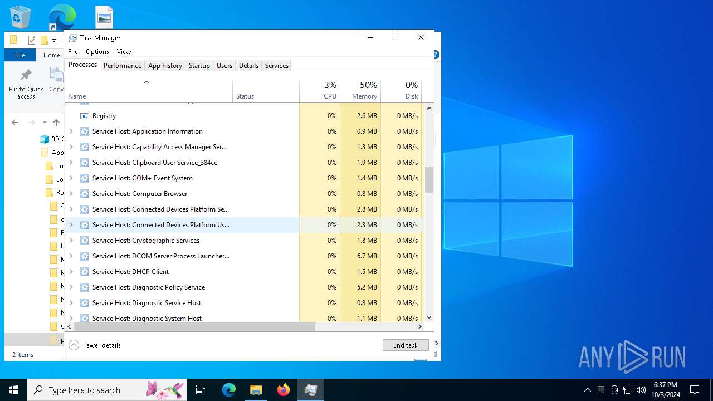Launch Microsoft Edge from the taskbar

click(x=229, y=390)
